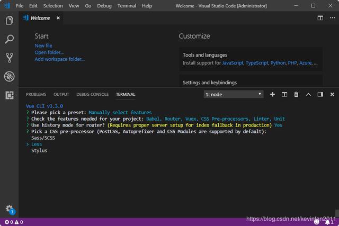Click the warnings count in status bar
Viewport: 339px width, 226px height.
(19, 222)
